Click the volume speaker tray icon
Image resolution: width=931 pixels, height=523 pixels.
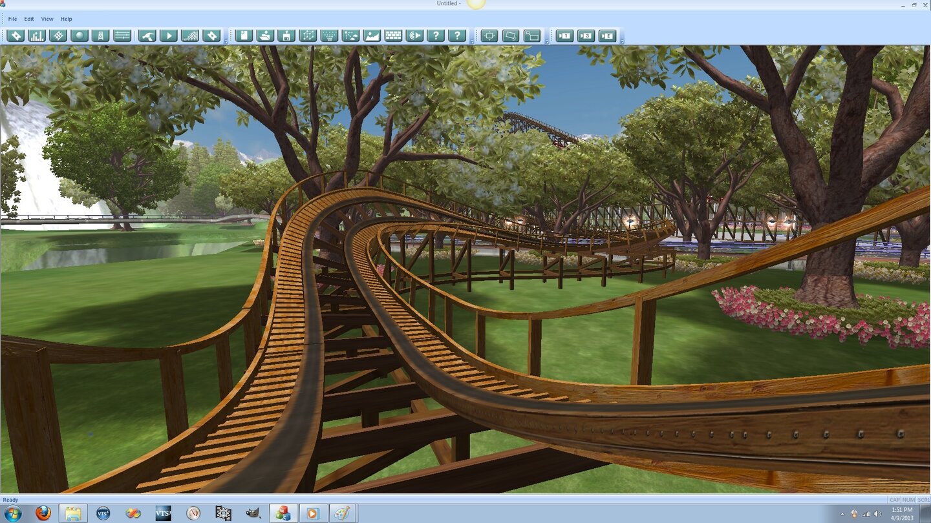click(877, 514)
